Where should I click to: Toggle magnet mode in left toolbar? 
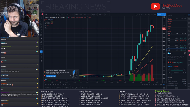point(42,48)
